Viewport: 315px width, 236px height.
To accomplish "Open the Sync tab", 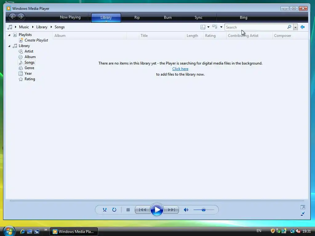I will click(x=198, y=18).
